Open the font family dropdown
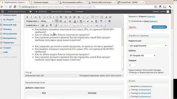This screenshot has height=99, width=177. pyautogui.click(x=32, y=25)
